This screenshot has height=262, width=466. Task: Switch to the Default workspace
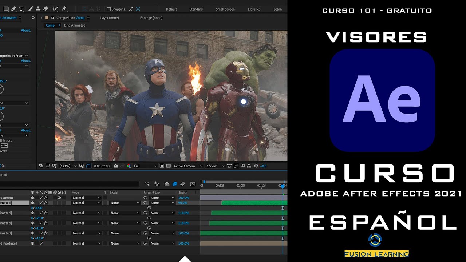[171, 9]
